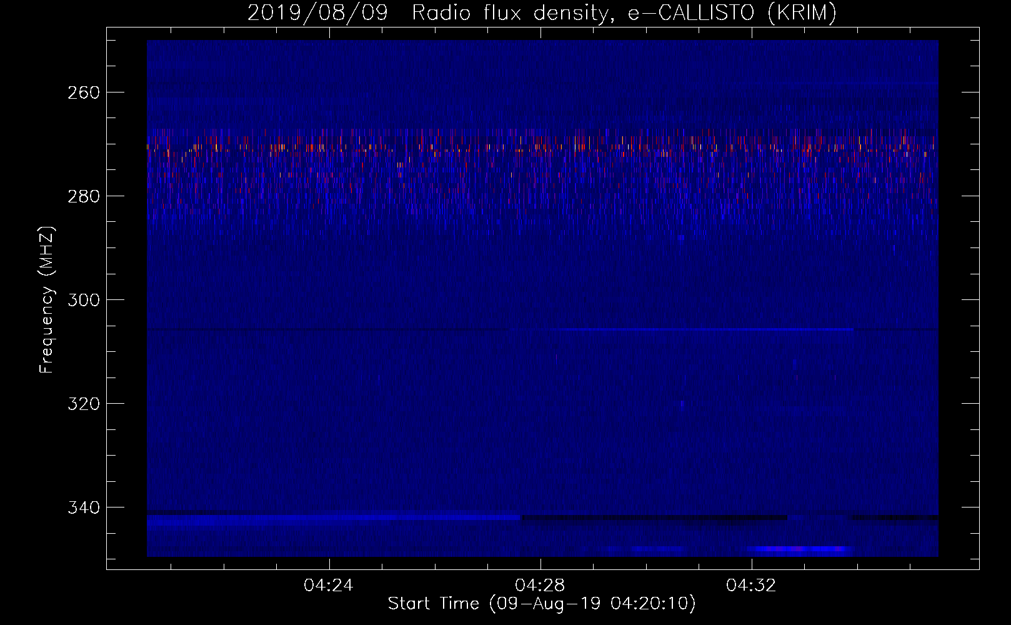Select the plot title mentioning e-CALLISTO (KRIM)

coord(542,13)
